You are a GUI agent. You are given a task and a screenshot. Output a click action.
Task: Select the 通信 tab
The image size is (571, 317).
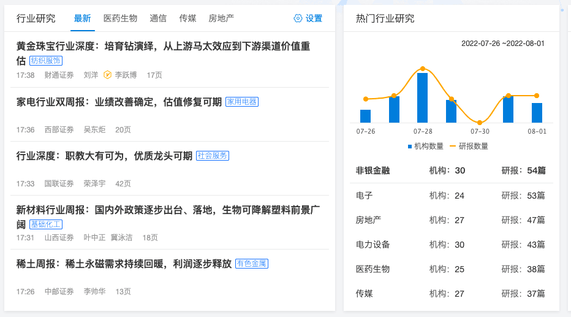point(158,18)
